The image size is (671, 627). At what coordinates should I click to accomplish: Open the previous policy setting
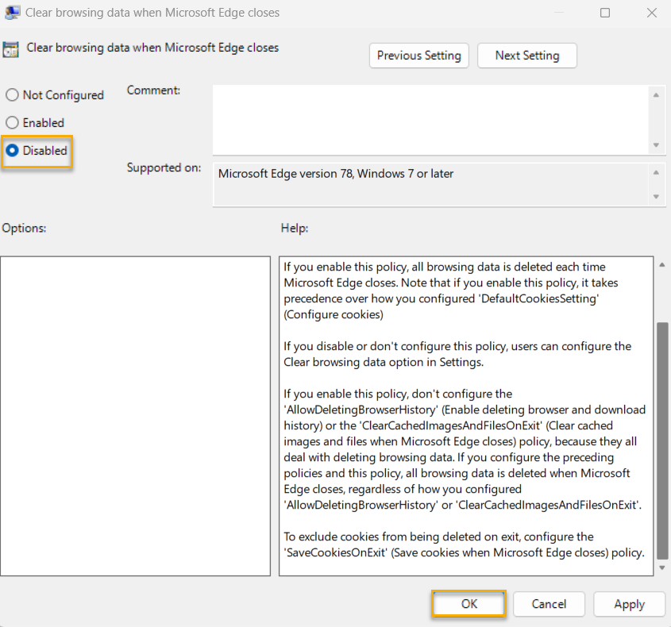point(418,56)
